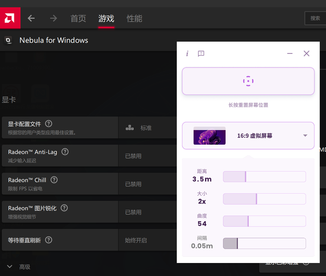326x276 pixels.
Task: Click the 高级 label
Action: tap(25, 267)
